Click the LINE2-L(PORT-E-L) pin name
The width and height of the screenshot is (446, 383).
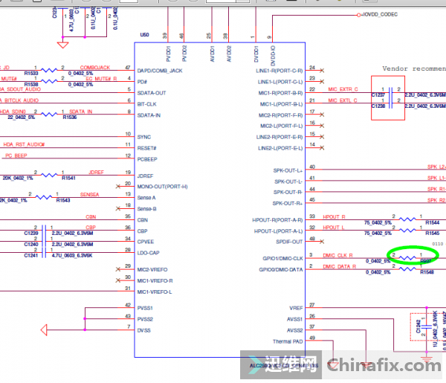(x=280, y=148)
